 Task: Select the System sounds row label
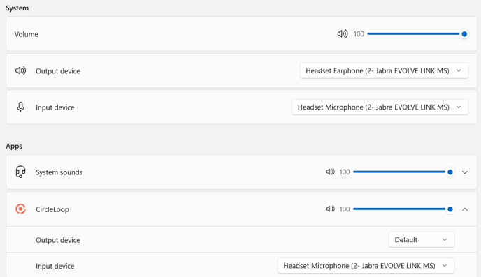(59, 172)
